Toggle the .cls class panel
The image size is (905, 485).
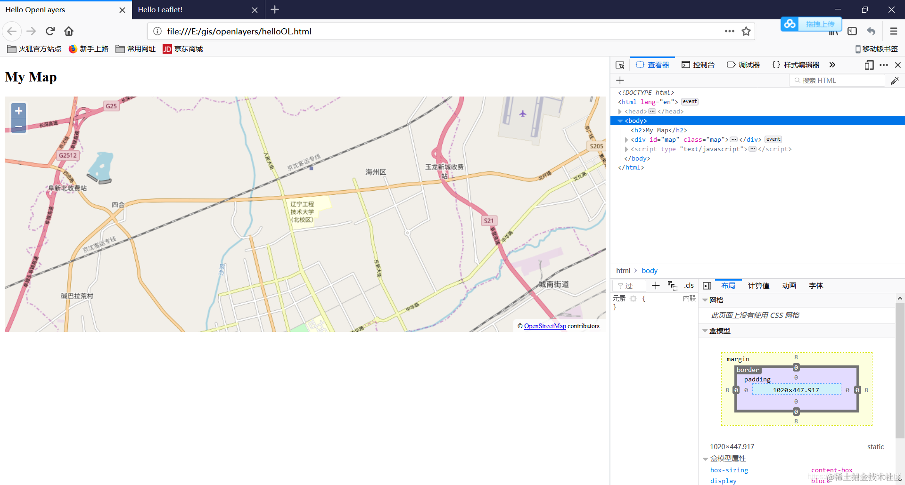click(689, 285)
